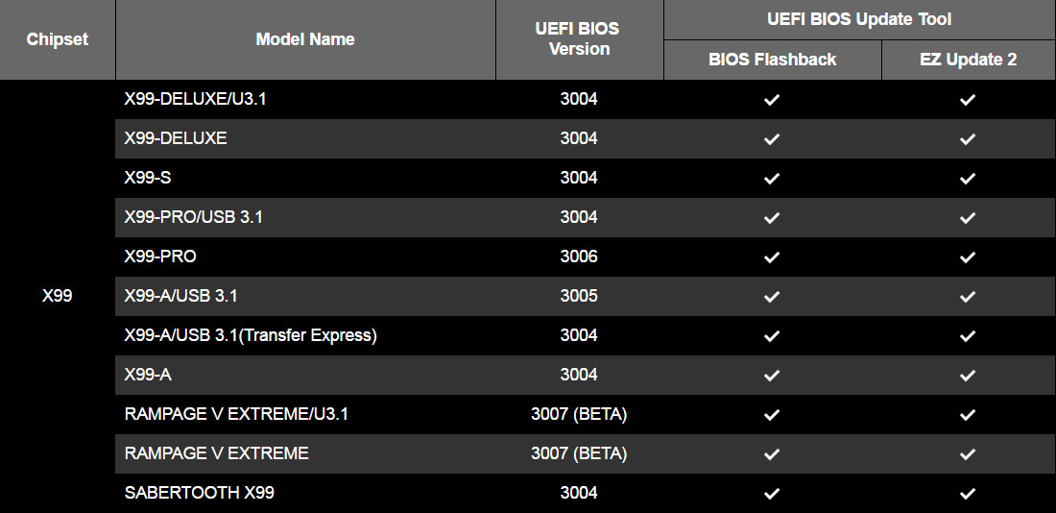Select the X99 chipset cell
Screen dimensions: 1056x513
[x=58, y=296]
